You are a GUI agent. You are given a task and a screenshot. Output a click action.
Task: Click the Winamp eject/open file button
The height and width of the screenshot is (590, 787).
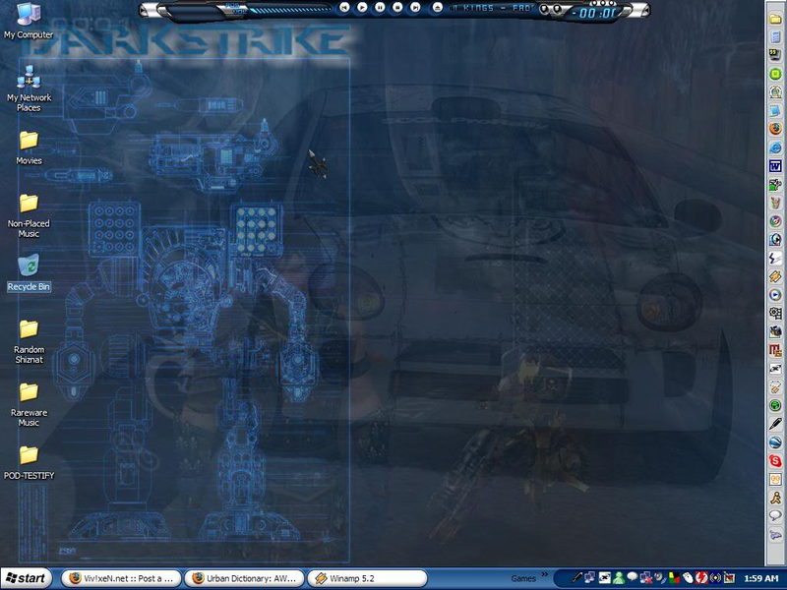(437, 8)
